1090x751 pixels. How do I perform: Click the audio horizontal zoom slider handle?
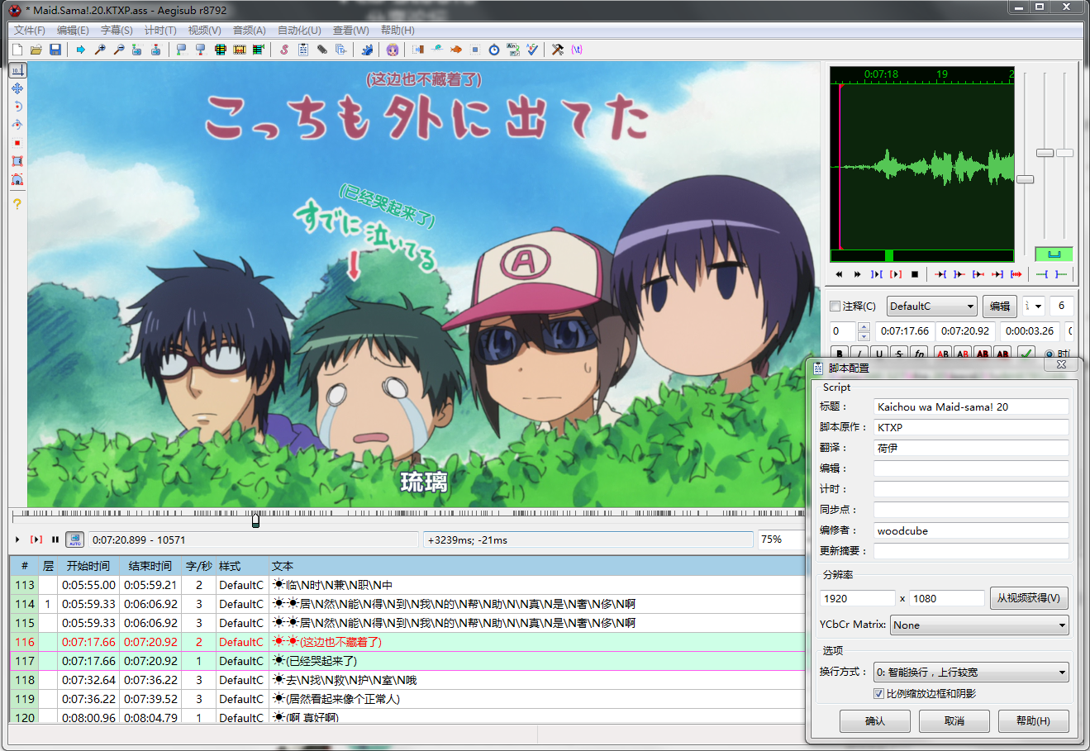pyautogui.click(x=1025, y=179)
